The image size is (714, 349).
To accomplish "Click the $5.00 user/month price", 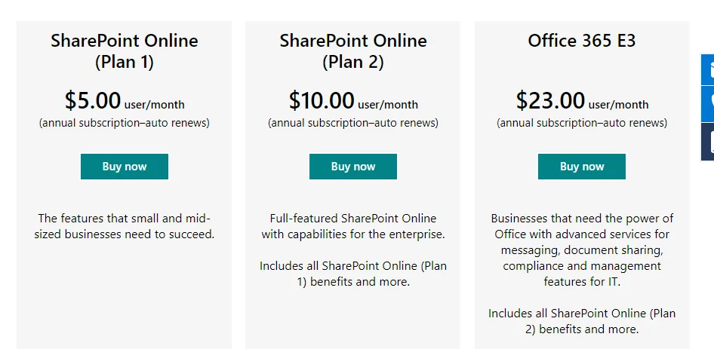I will 125,101.
